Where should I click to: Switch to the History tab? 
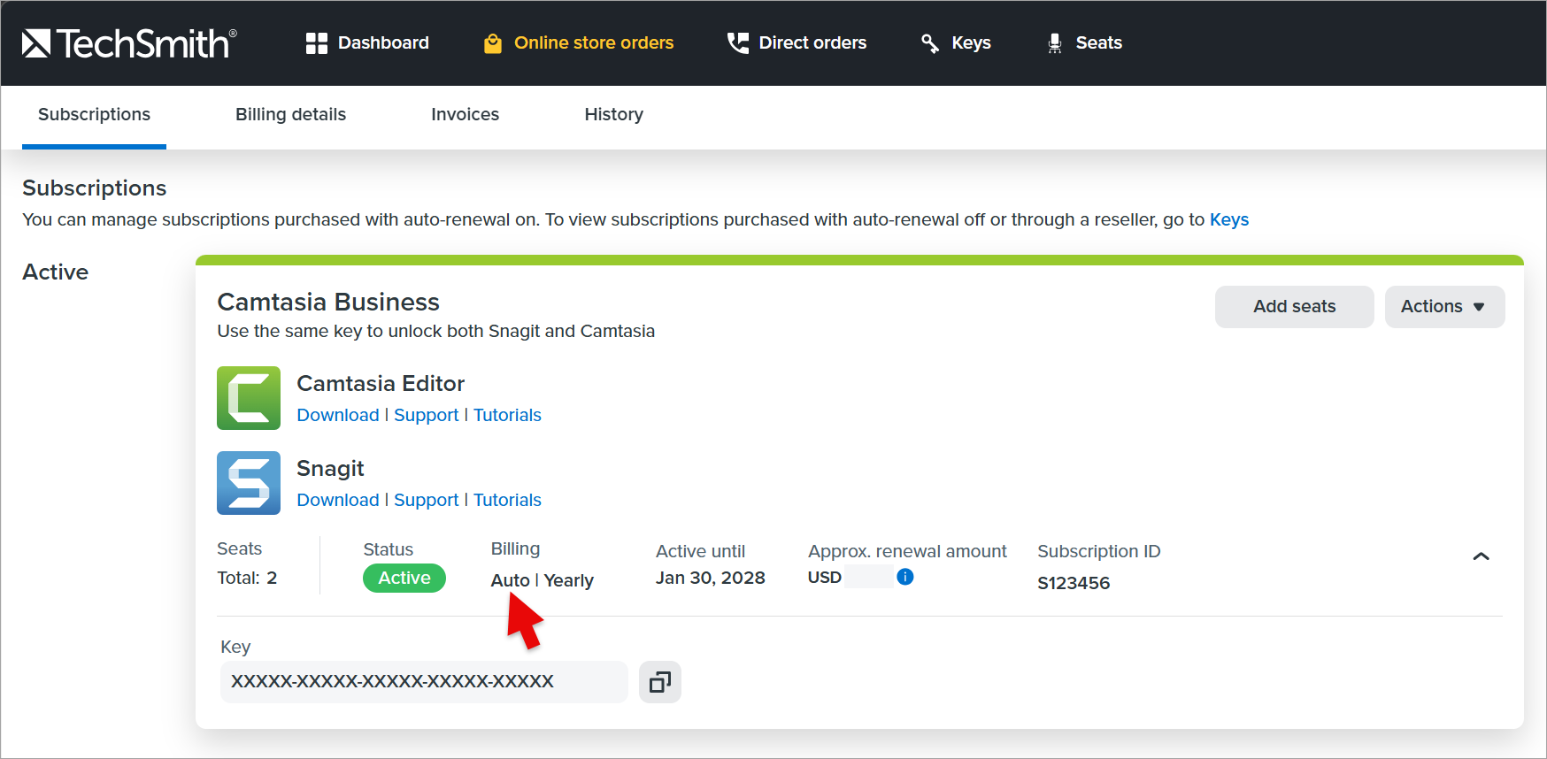613,115
